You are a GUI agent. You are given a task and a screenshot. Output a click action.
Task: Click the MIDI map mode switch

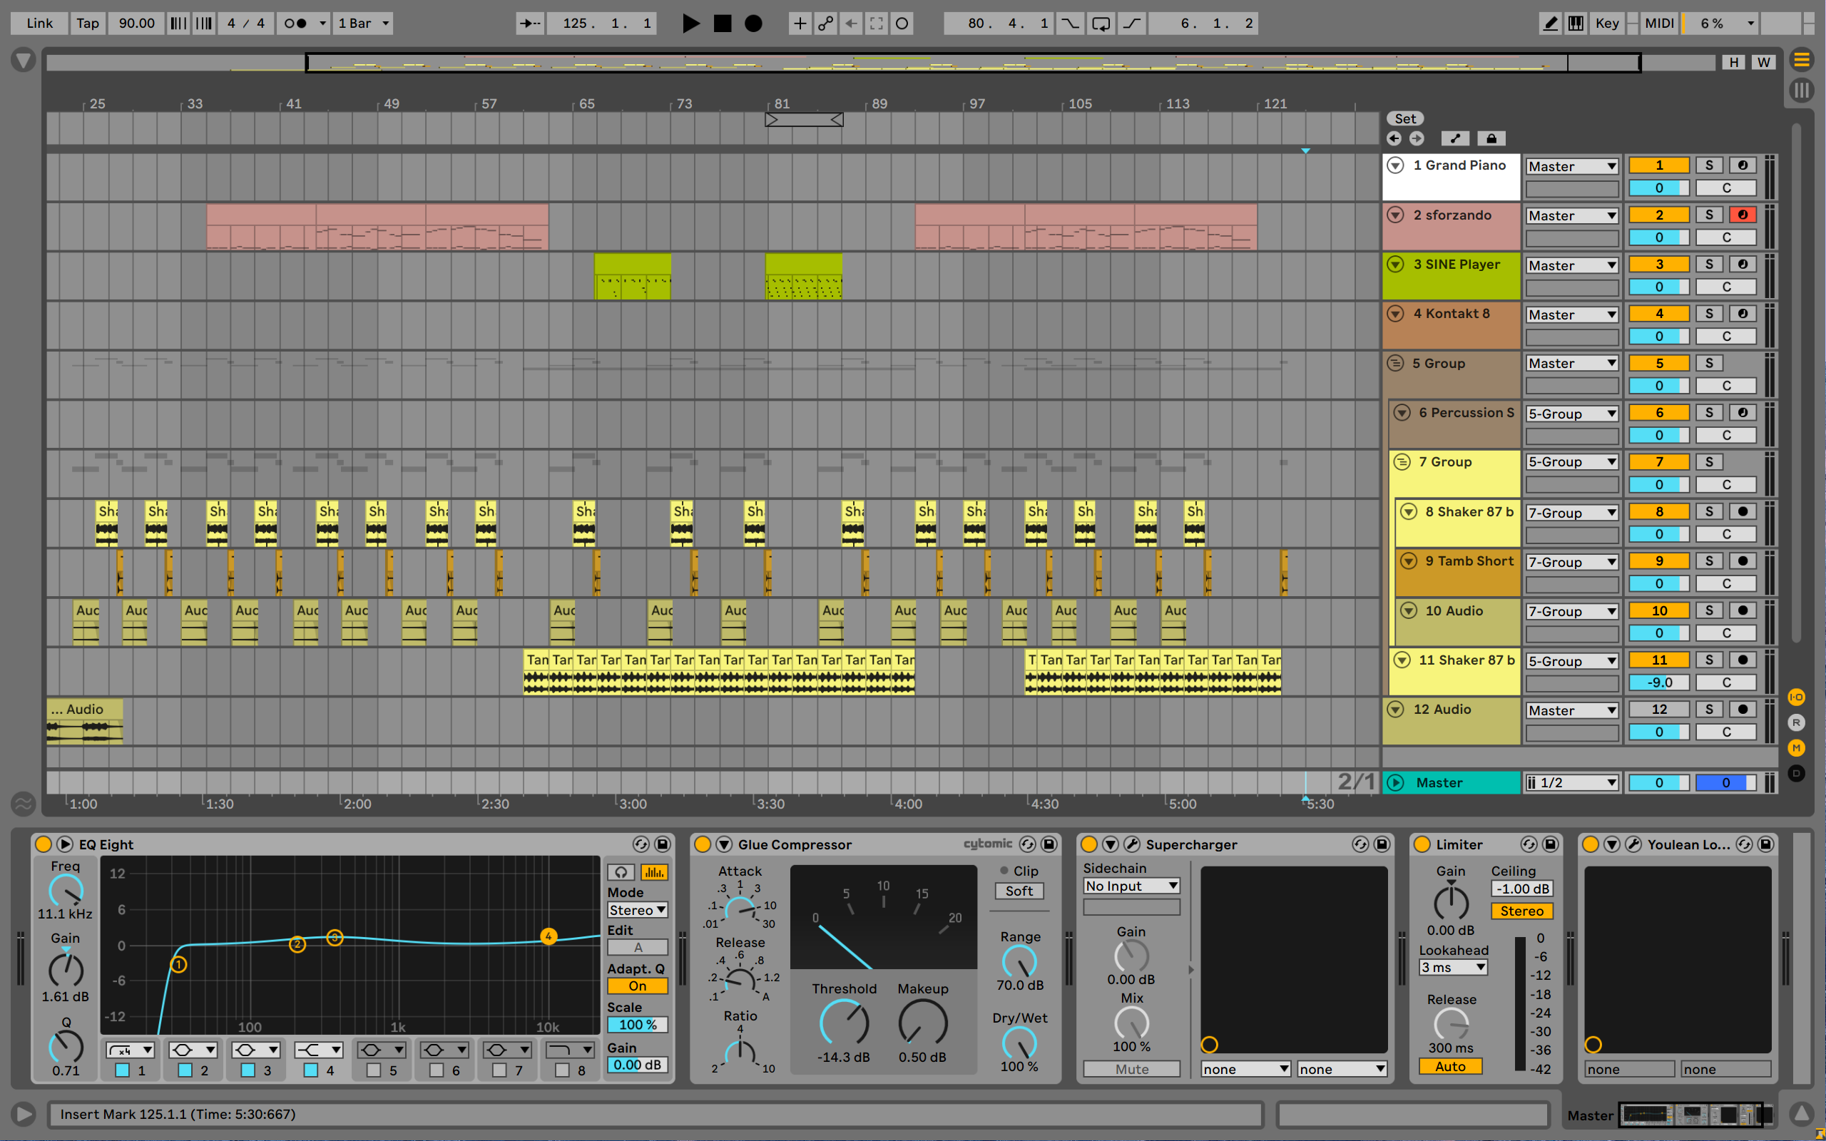tap(1658, 24)
